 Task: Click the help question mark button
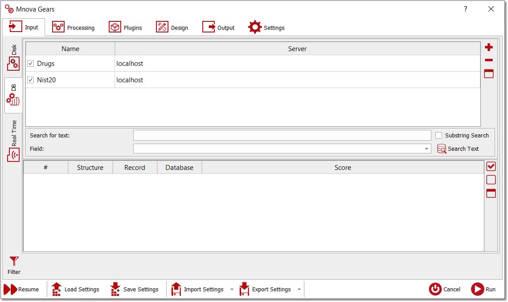pyautogui.click(x=466, y=9)
